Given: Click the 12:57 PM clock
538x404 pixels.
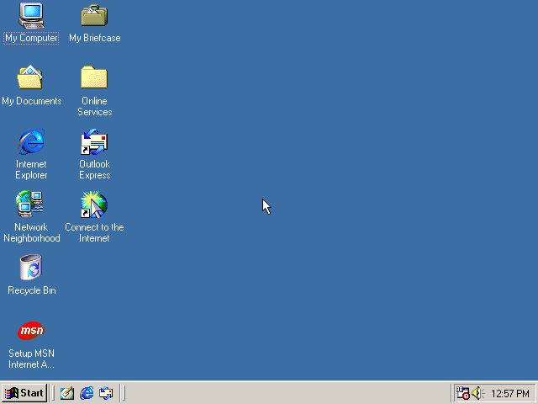Looking at the screenshot, I should pos(510,393).
